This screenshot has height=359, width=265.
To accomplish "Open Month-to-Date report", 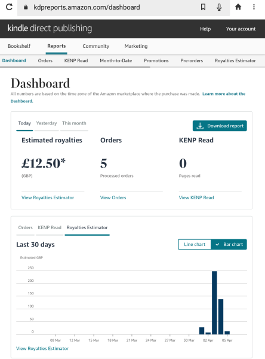I will [116, 60].
